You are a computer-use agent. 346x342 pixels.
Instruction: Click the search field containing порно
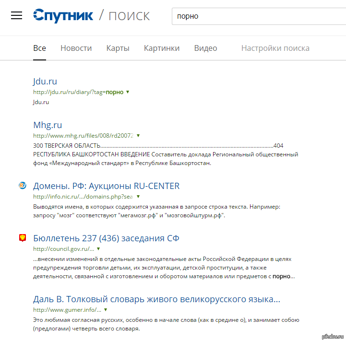pyautogui.click(x=259, y=16)
